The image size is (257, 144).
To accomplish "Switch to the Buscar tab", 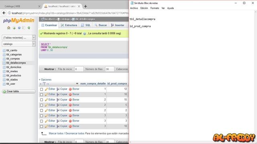I will (101, 25).
